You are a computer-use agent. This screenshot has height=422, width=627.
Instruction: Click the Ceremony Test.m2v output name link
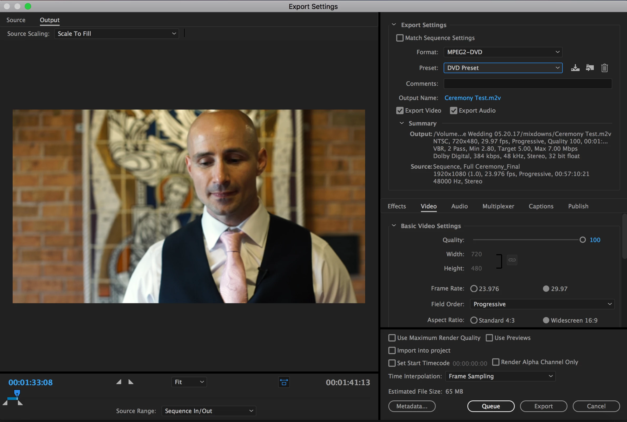(x=472, y=98)
